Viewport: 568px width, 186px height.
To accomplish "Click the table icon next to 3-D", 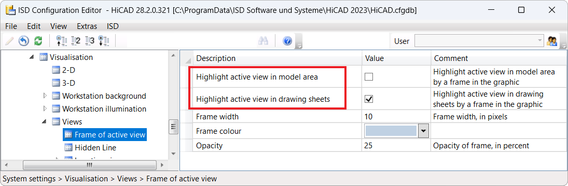I will (x=56, y=83).
